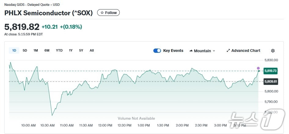Select the 1Y time range
The width and height of the screenshot is (289, 134).
(x=71, y=50)
